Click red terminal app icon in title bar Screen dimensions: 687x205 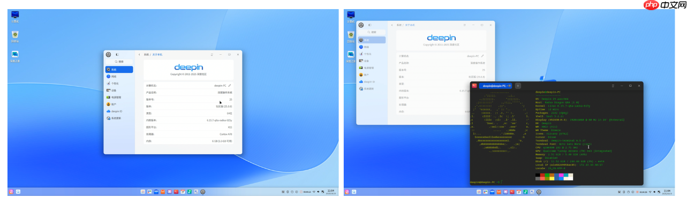(x=474, y=86)
